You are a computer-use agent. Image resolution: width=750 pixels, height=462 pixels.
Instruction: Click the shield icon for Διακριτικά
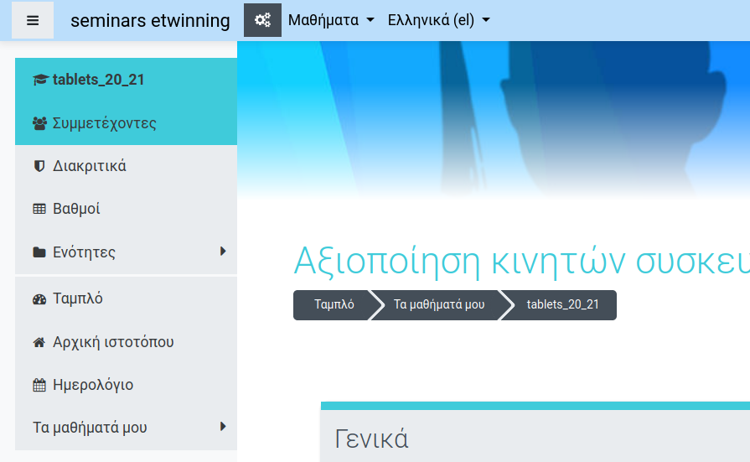pyautogui.click(x=39, y=166)
